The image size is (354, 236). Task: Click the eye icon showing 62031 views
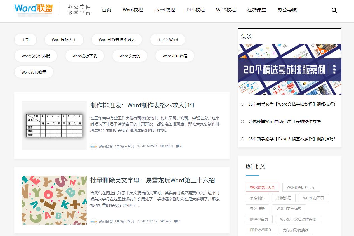click(x=162, y=146)
